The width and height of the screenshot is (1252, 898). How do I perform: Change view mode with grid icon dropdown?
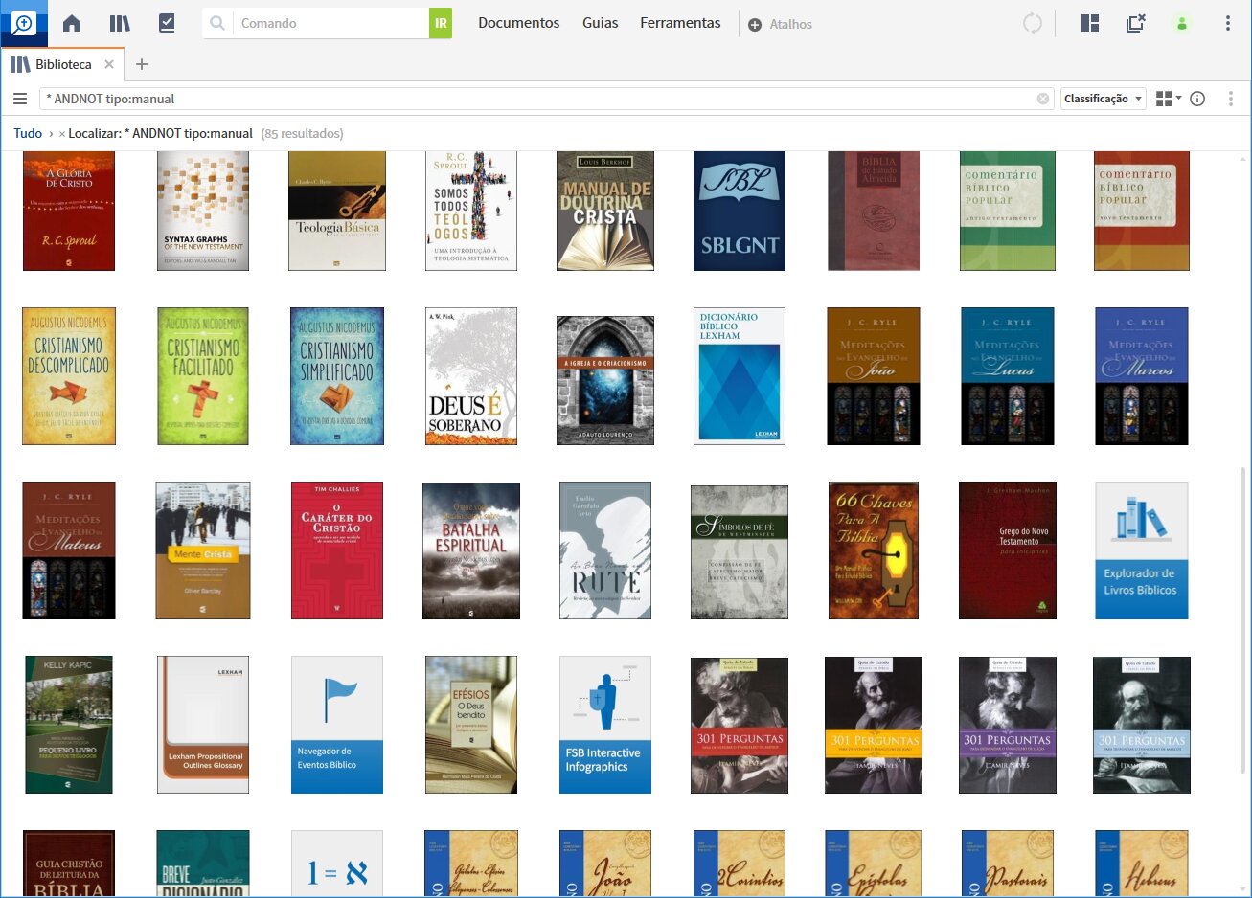point(1169,99)
